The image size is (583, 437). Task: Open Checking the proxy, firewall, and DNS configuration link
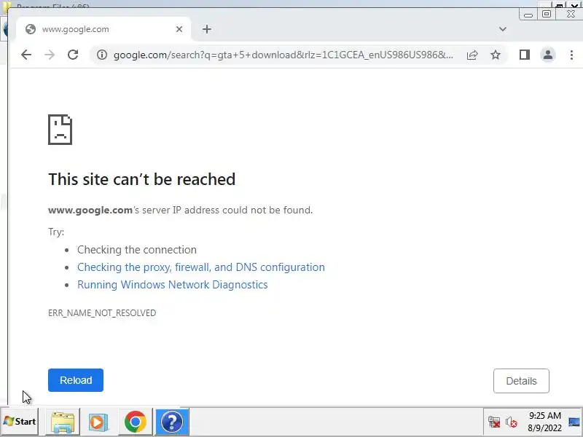(201, 267)
